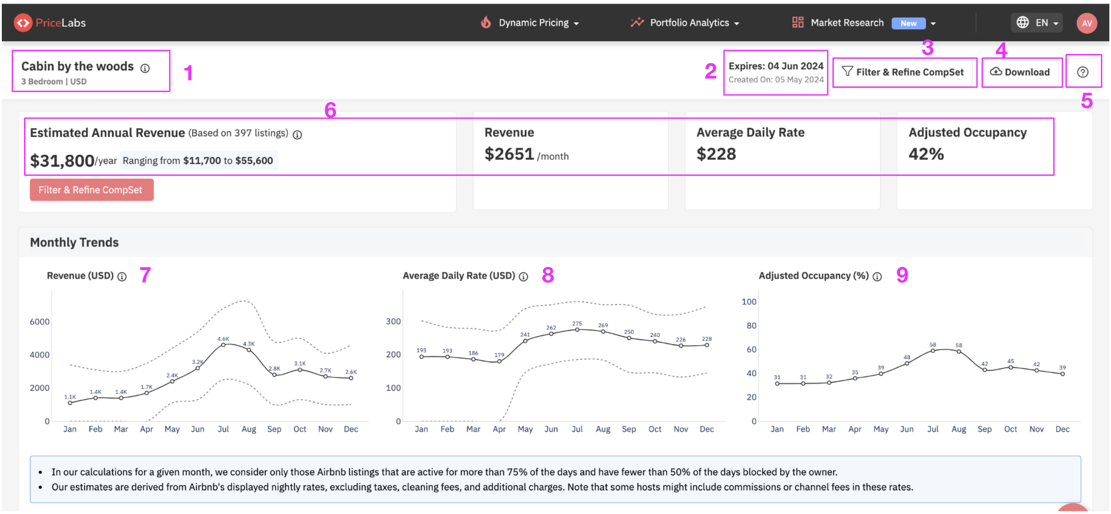Open the globe language icon

[x=1024, y=22]
